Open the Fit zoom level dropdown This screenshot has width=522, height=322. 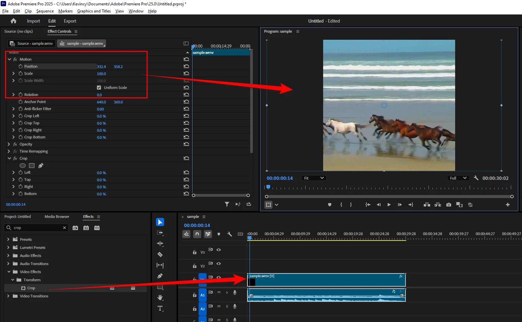coord(314,178)
